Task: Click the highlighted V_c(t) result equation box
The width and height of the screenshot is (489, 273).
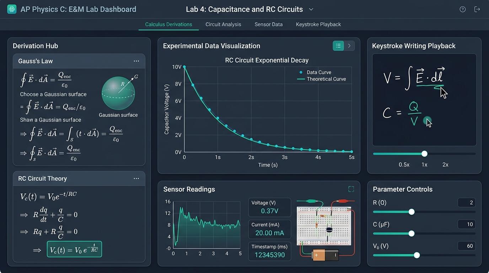Action: pyautogui.click(x=74, y=249)
